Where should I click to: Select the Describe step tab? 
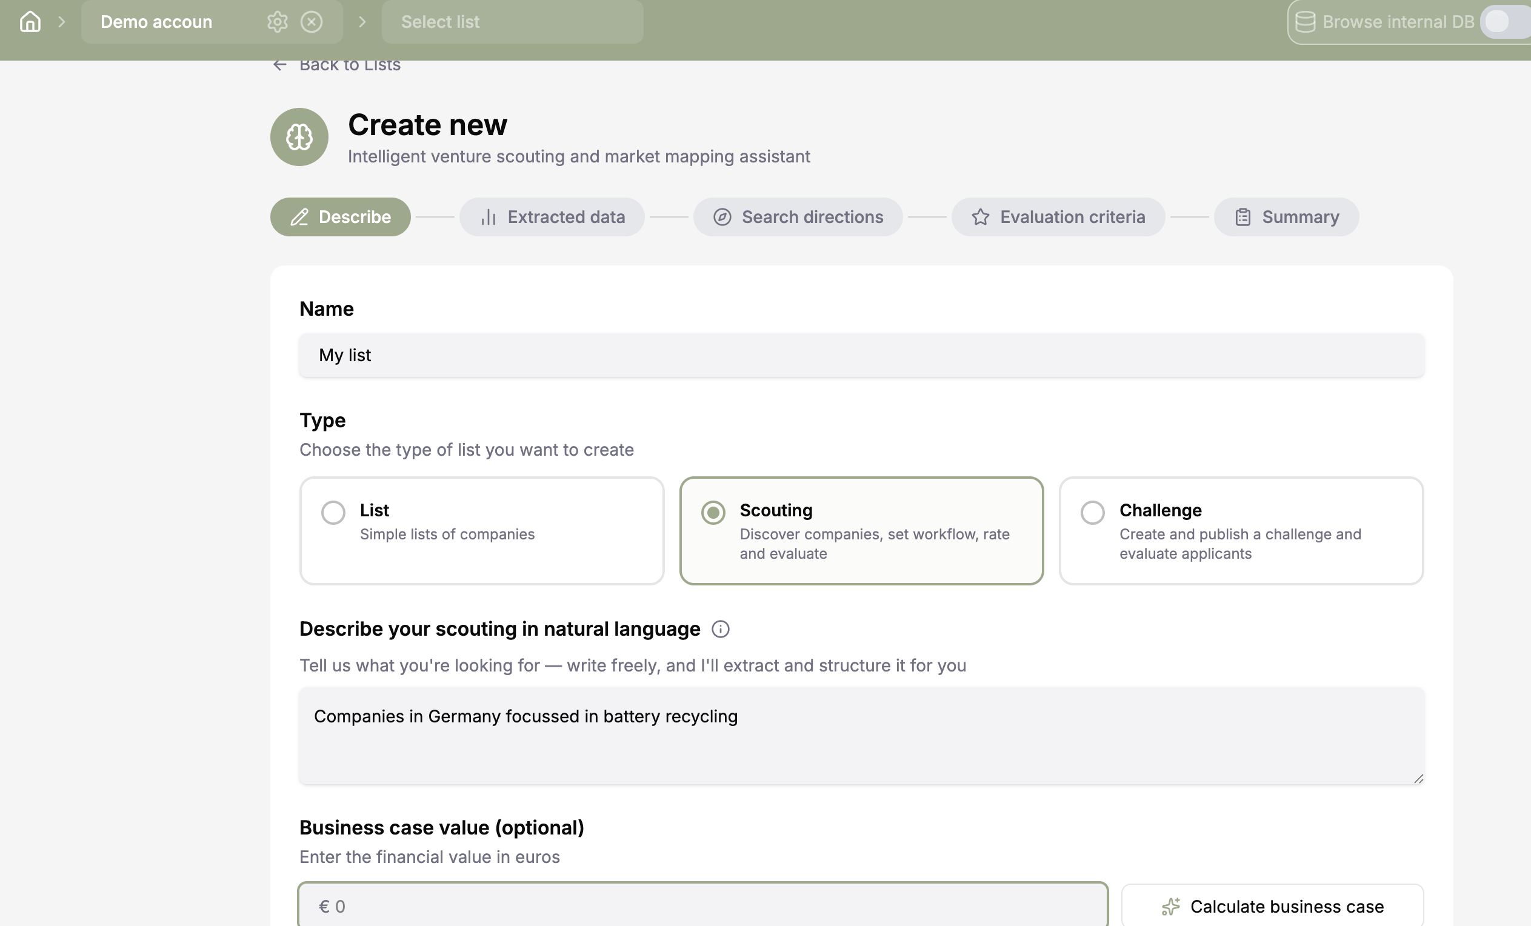[341, 217]
